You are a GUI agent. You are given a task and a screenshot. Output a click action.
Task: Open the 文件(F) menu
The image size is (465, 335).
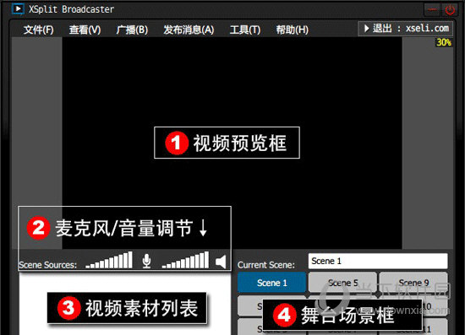tap(39, 30)
